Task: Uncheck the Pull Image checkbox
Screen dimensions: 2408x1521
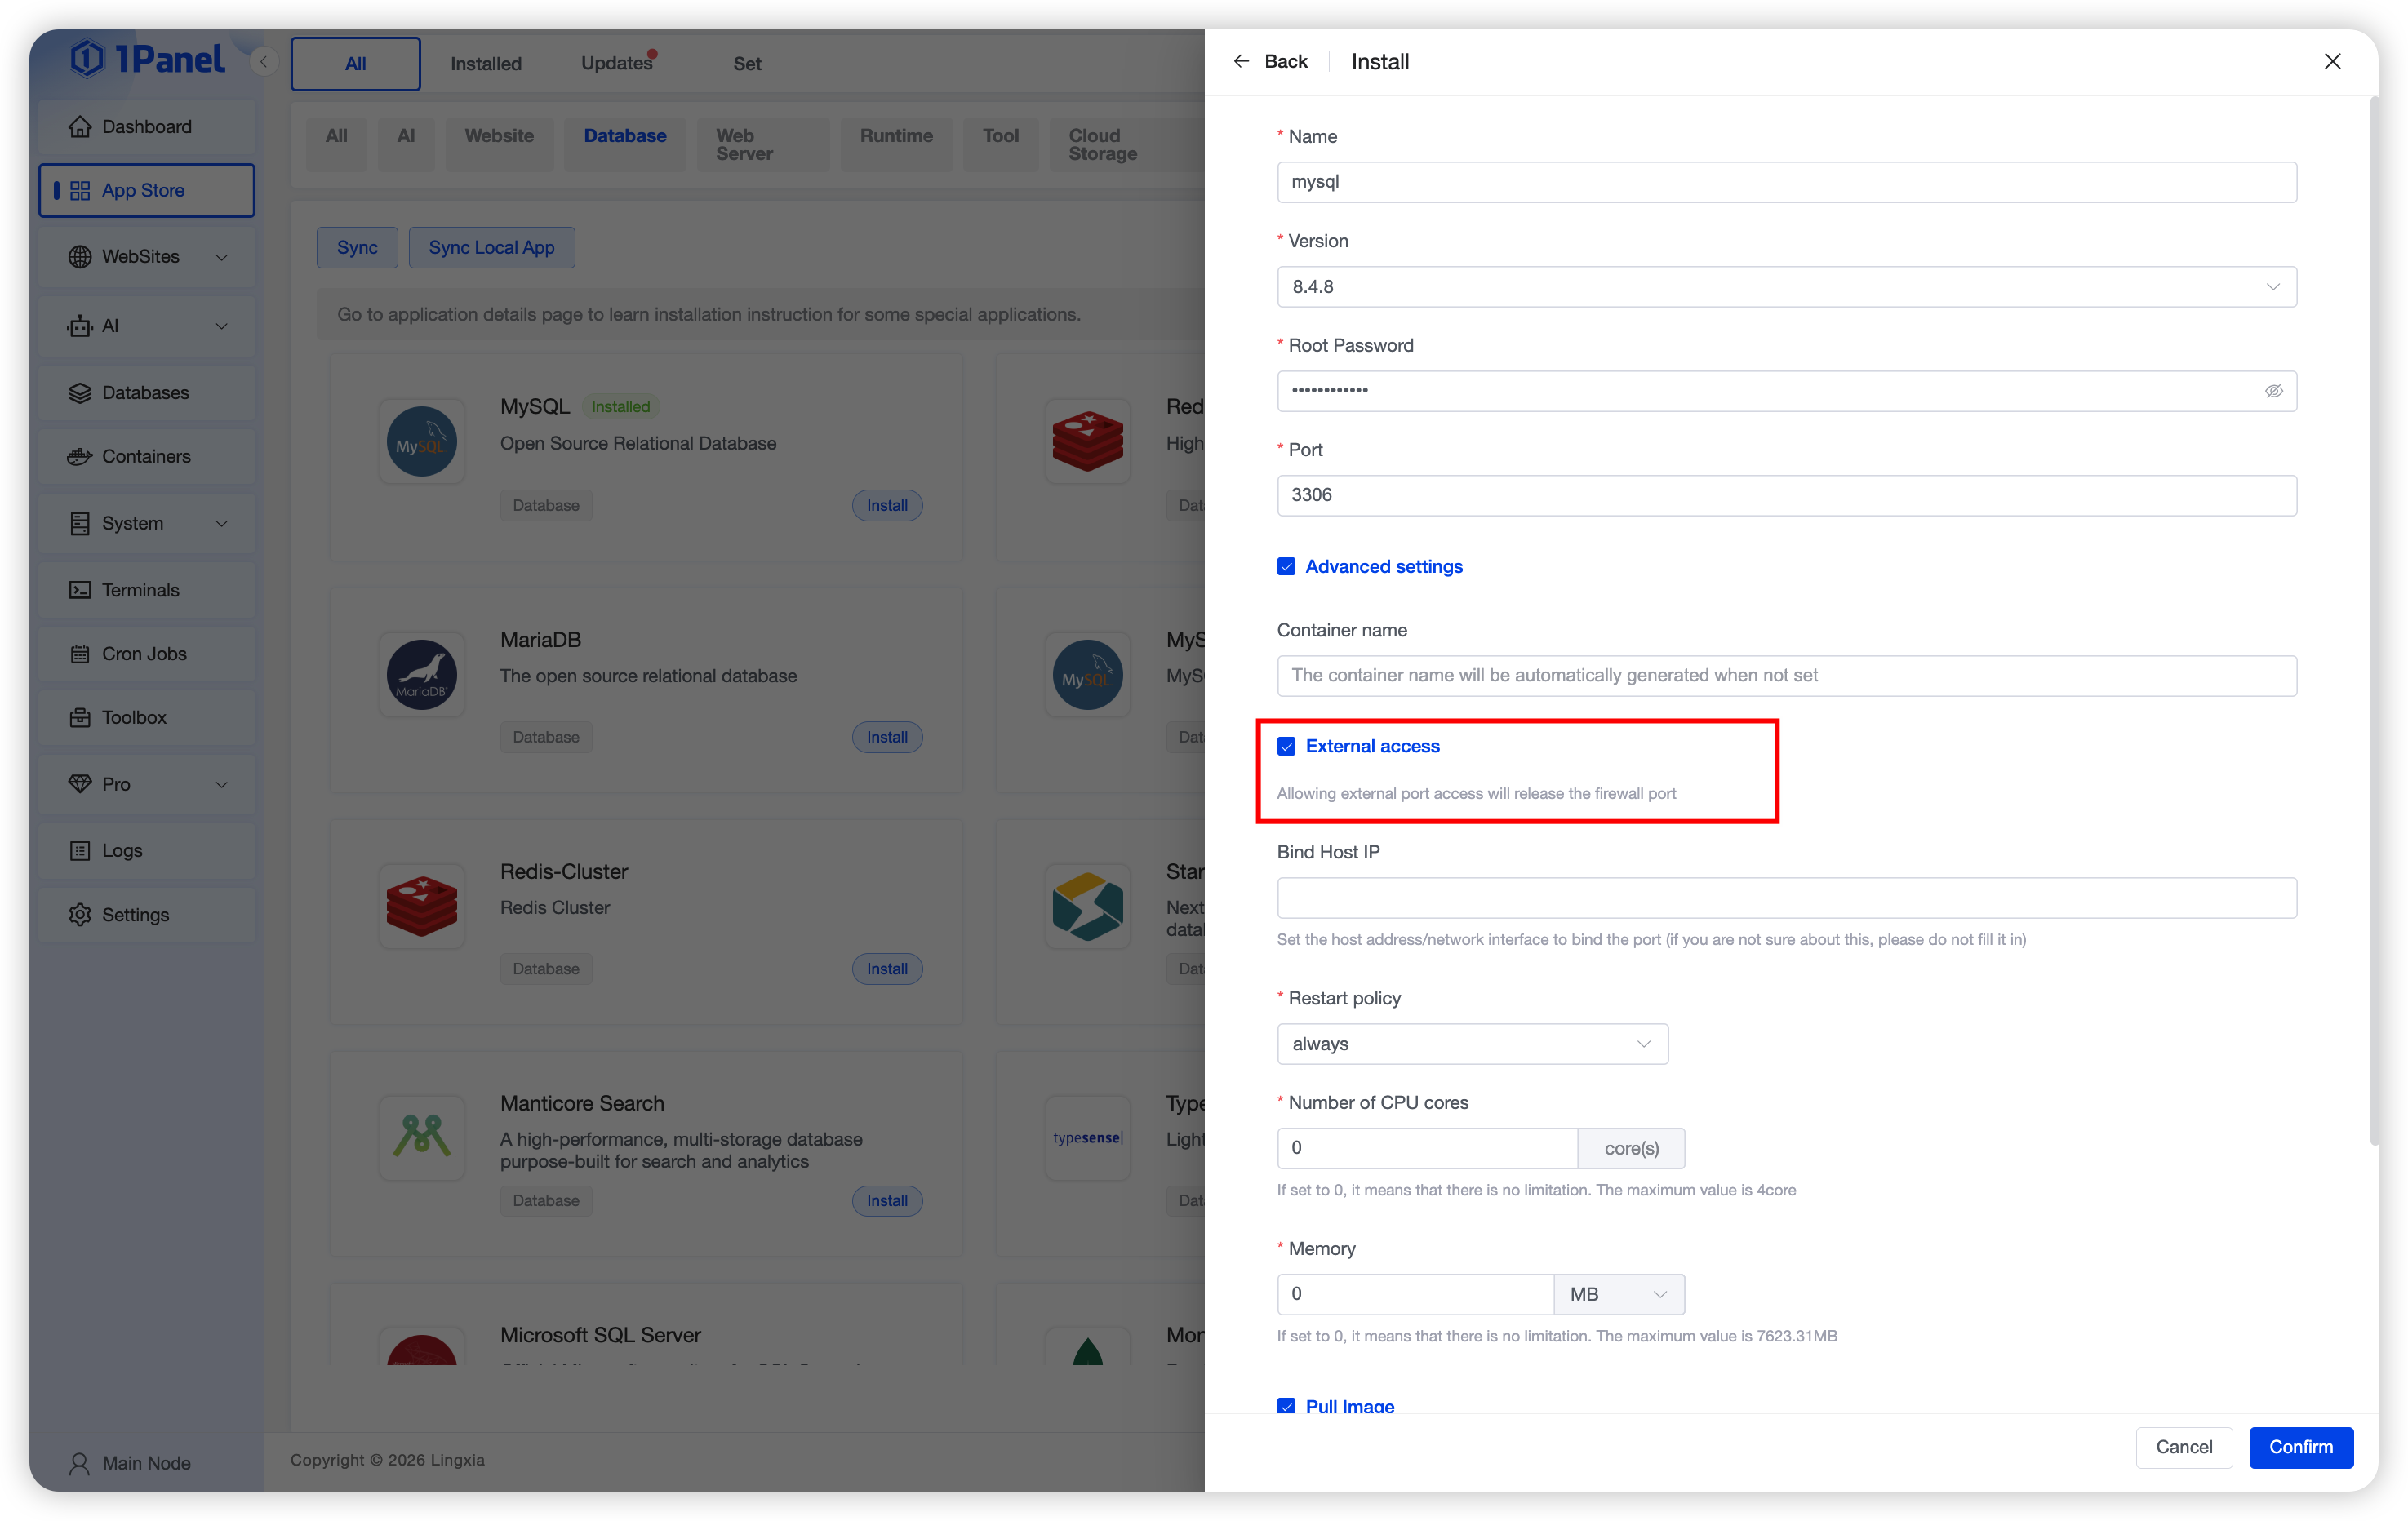Action: tap(1286, 1405)
